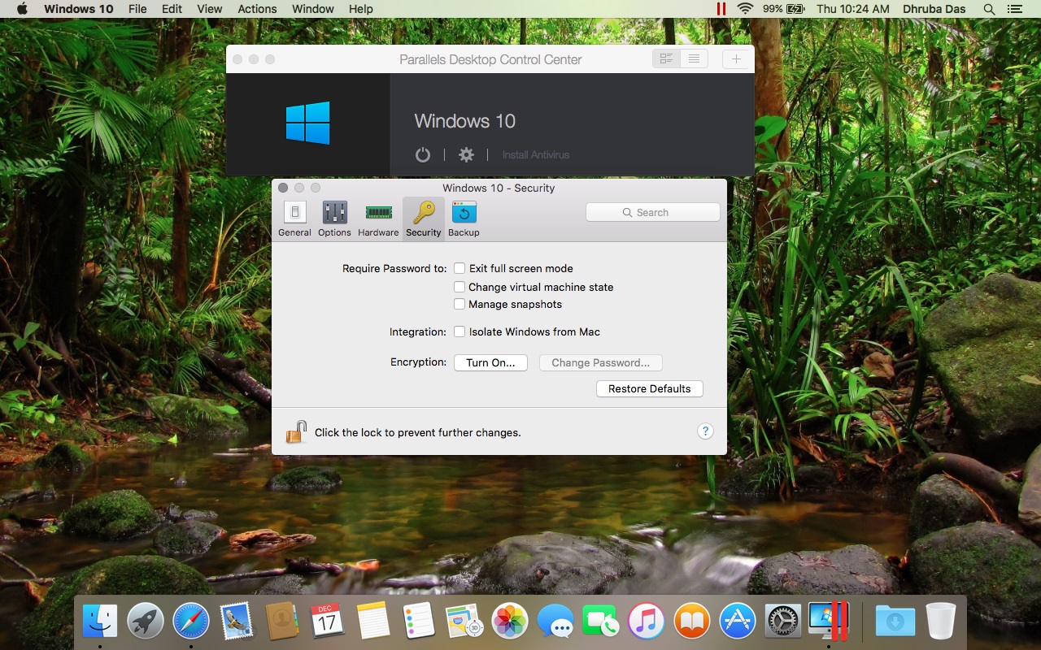Image resolution: width=1041 pixels, height=650 pixels.
Task: Open the Options settings pane
Action: 334,219
